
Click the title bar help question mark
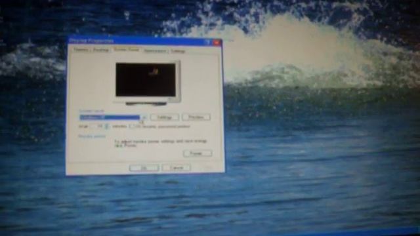(207, 42)
